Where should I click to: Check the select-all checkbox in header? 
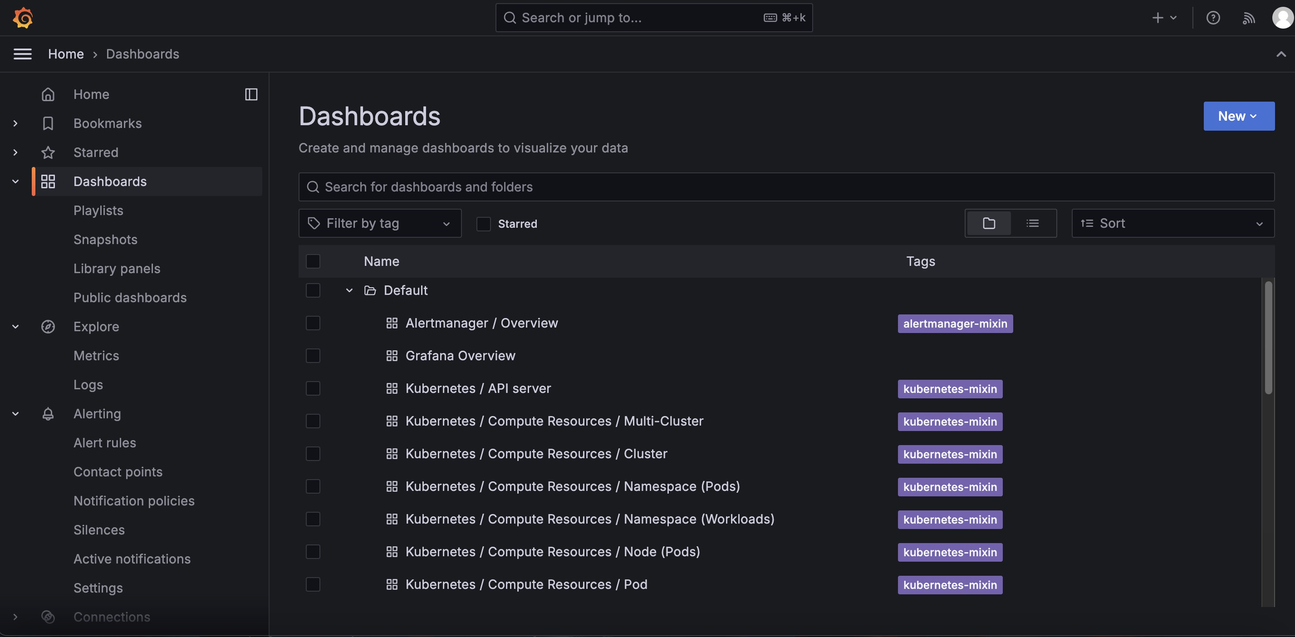(x=313, y=261)
